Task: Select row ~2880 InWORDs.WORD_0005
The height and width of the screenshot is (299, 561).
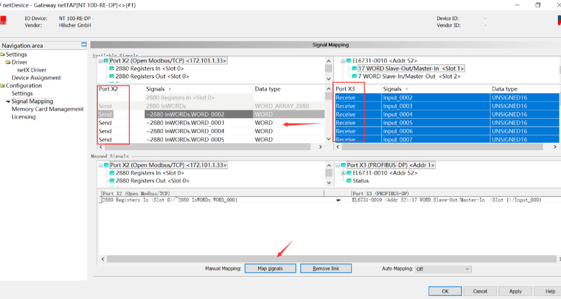Action: click(211, 140)
